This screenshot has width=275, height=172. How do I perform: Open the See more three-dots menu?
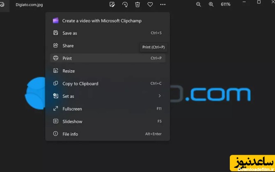(163, 5)
